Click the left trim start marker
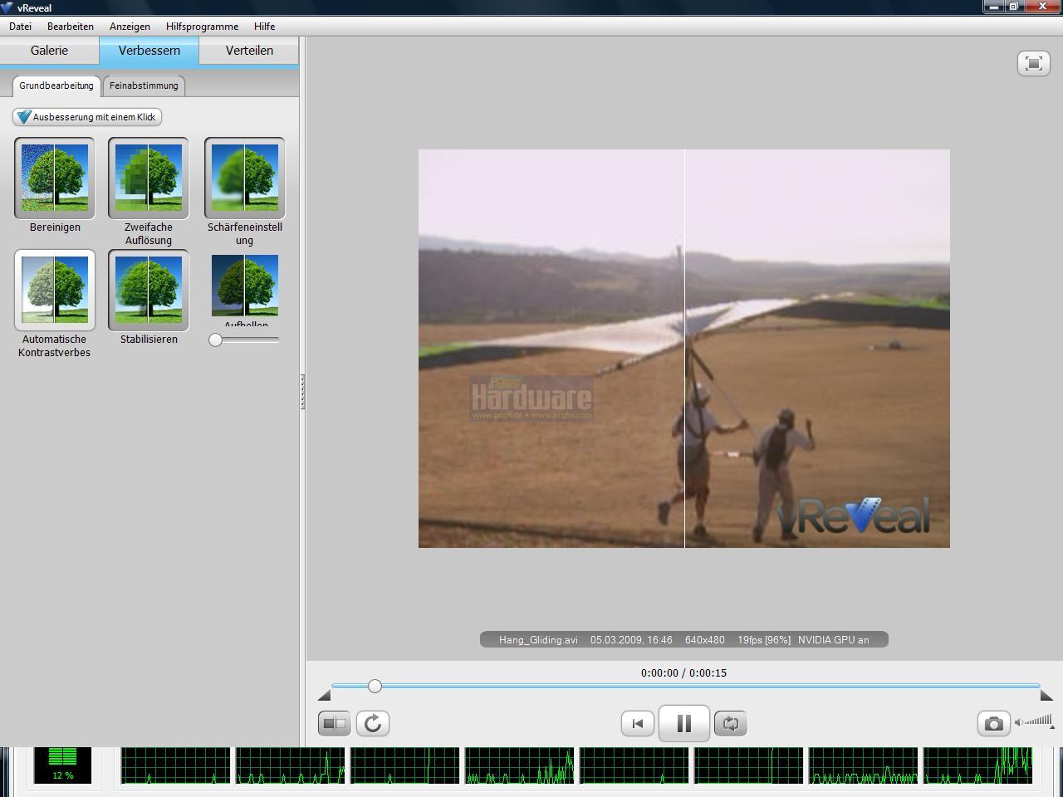This screenshot has width=1063, height=797. 324,695
